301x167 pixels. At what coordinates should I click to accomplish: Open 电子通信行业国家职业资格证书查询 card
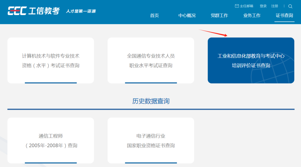(x=151, y=141)
